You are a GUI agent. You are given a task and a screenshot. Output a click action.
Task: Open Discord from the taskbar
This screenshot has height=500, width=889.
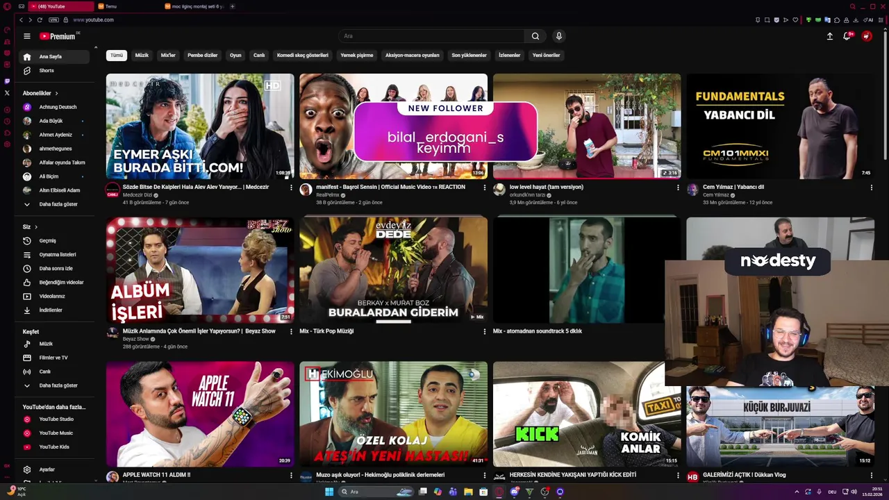click(x=515, y=492)
